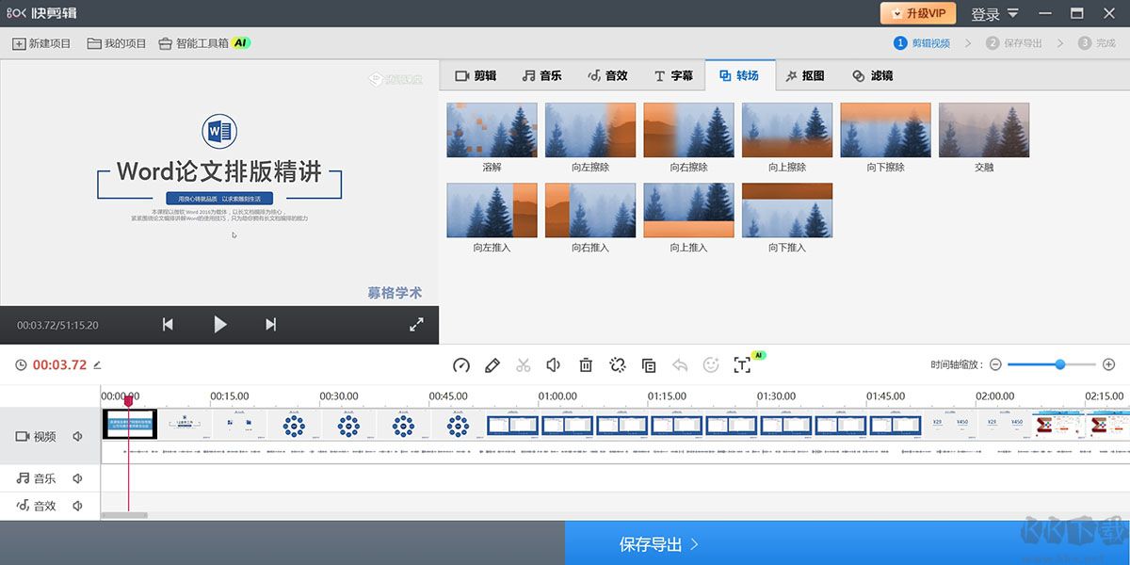The image size is (1130, 565).
Task: Click the speed adjustment gauge icon
Action: (x=460, y=365)
